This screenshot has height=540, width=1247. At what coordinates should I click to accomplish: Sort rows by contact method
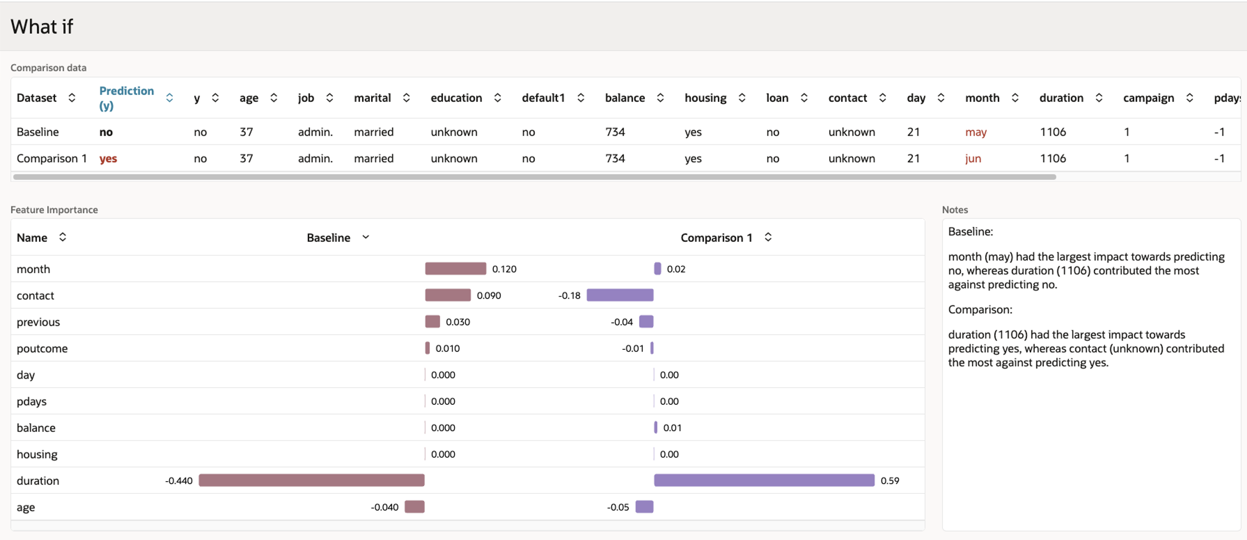point(883,97)
